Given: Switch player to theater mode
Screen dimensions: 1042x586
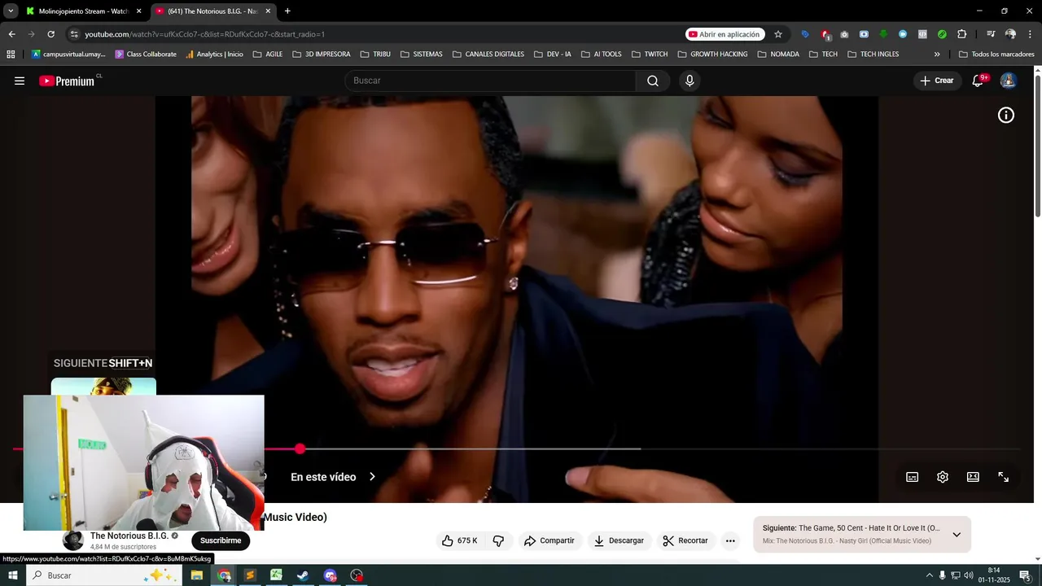Looking at the screenshot, I should click(x=973, y=477).
